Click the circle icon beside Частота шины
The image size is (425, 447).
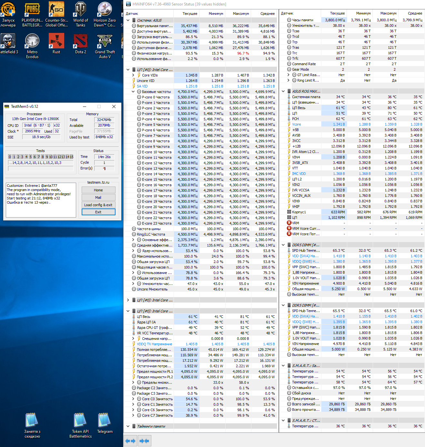pos(134,229)
